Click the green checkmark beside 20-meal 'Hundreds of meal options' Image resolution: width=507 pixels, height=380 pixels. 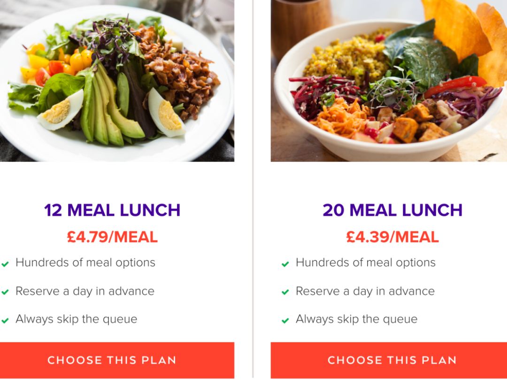click(285, 264)
